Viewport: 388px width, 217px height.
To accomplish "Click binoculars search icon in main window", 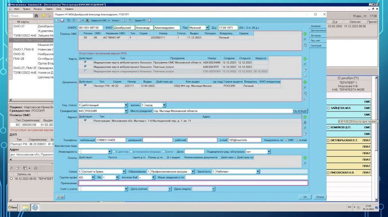I will [36, 16].
